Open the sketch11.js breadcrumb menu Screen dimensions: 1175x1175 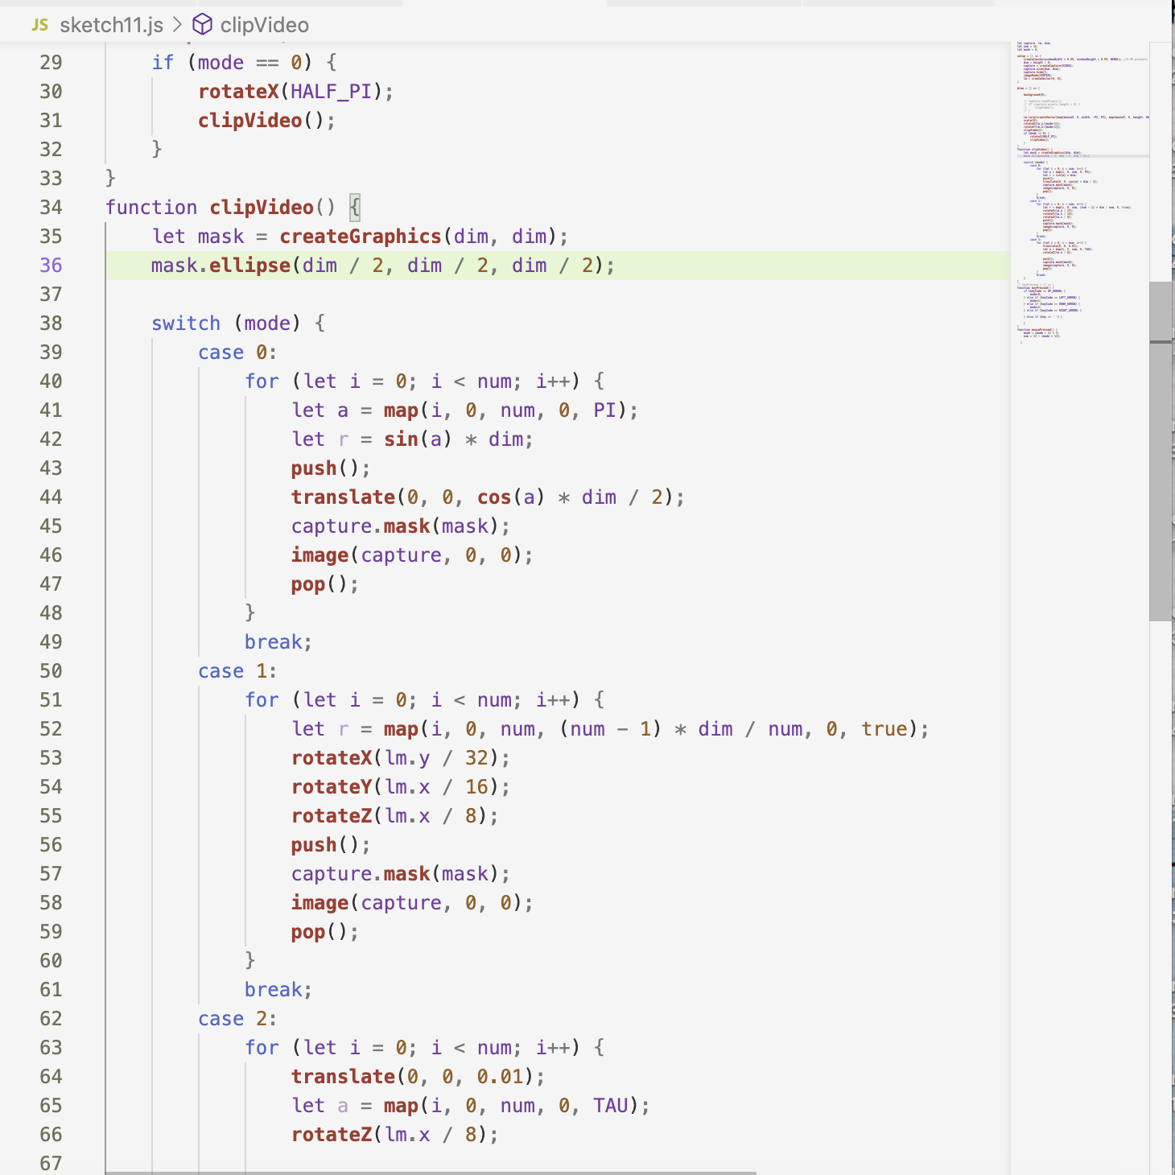pyautogui.click(x=113, y=24)
